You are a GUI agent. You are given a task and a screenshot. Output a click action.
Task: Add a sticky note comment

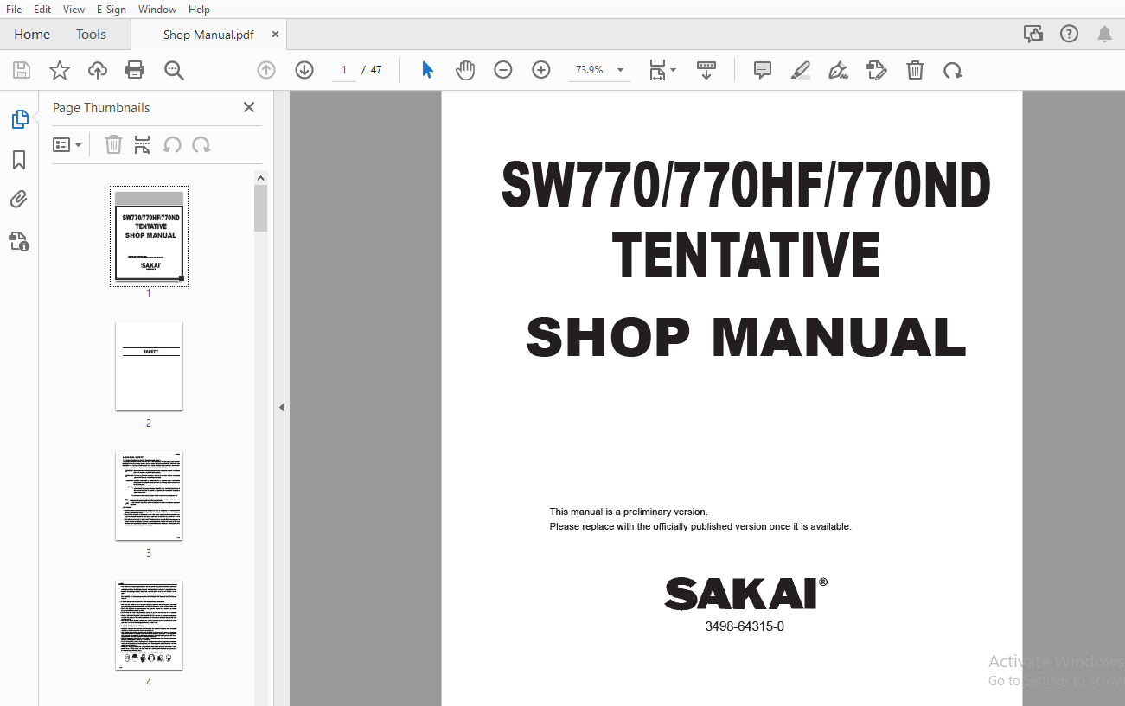(763, 70)
